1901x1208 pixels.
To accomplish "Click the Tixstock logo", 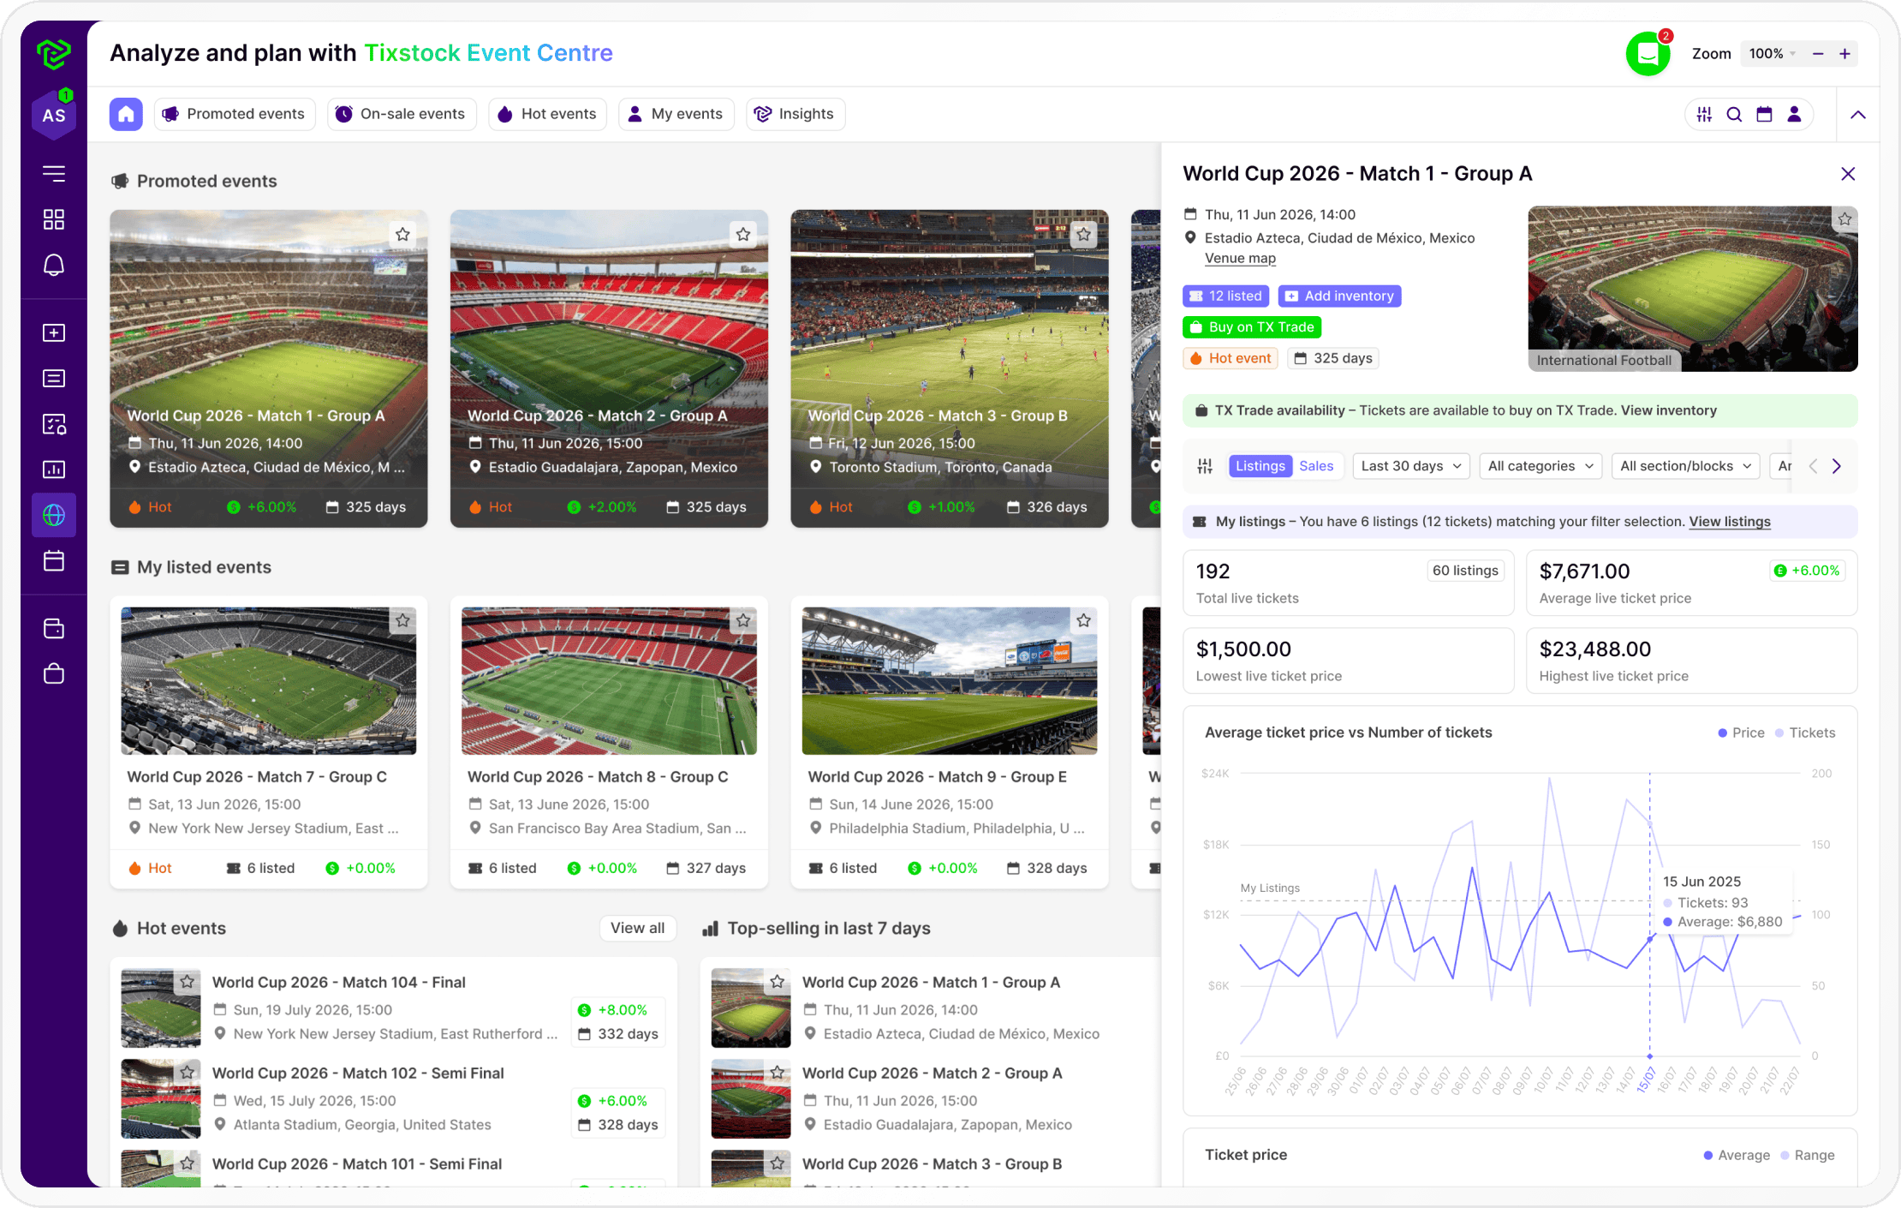I will [x=54, y=53].
